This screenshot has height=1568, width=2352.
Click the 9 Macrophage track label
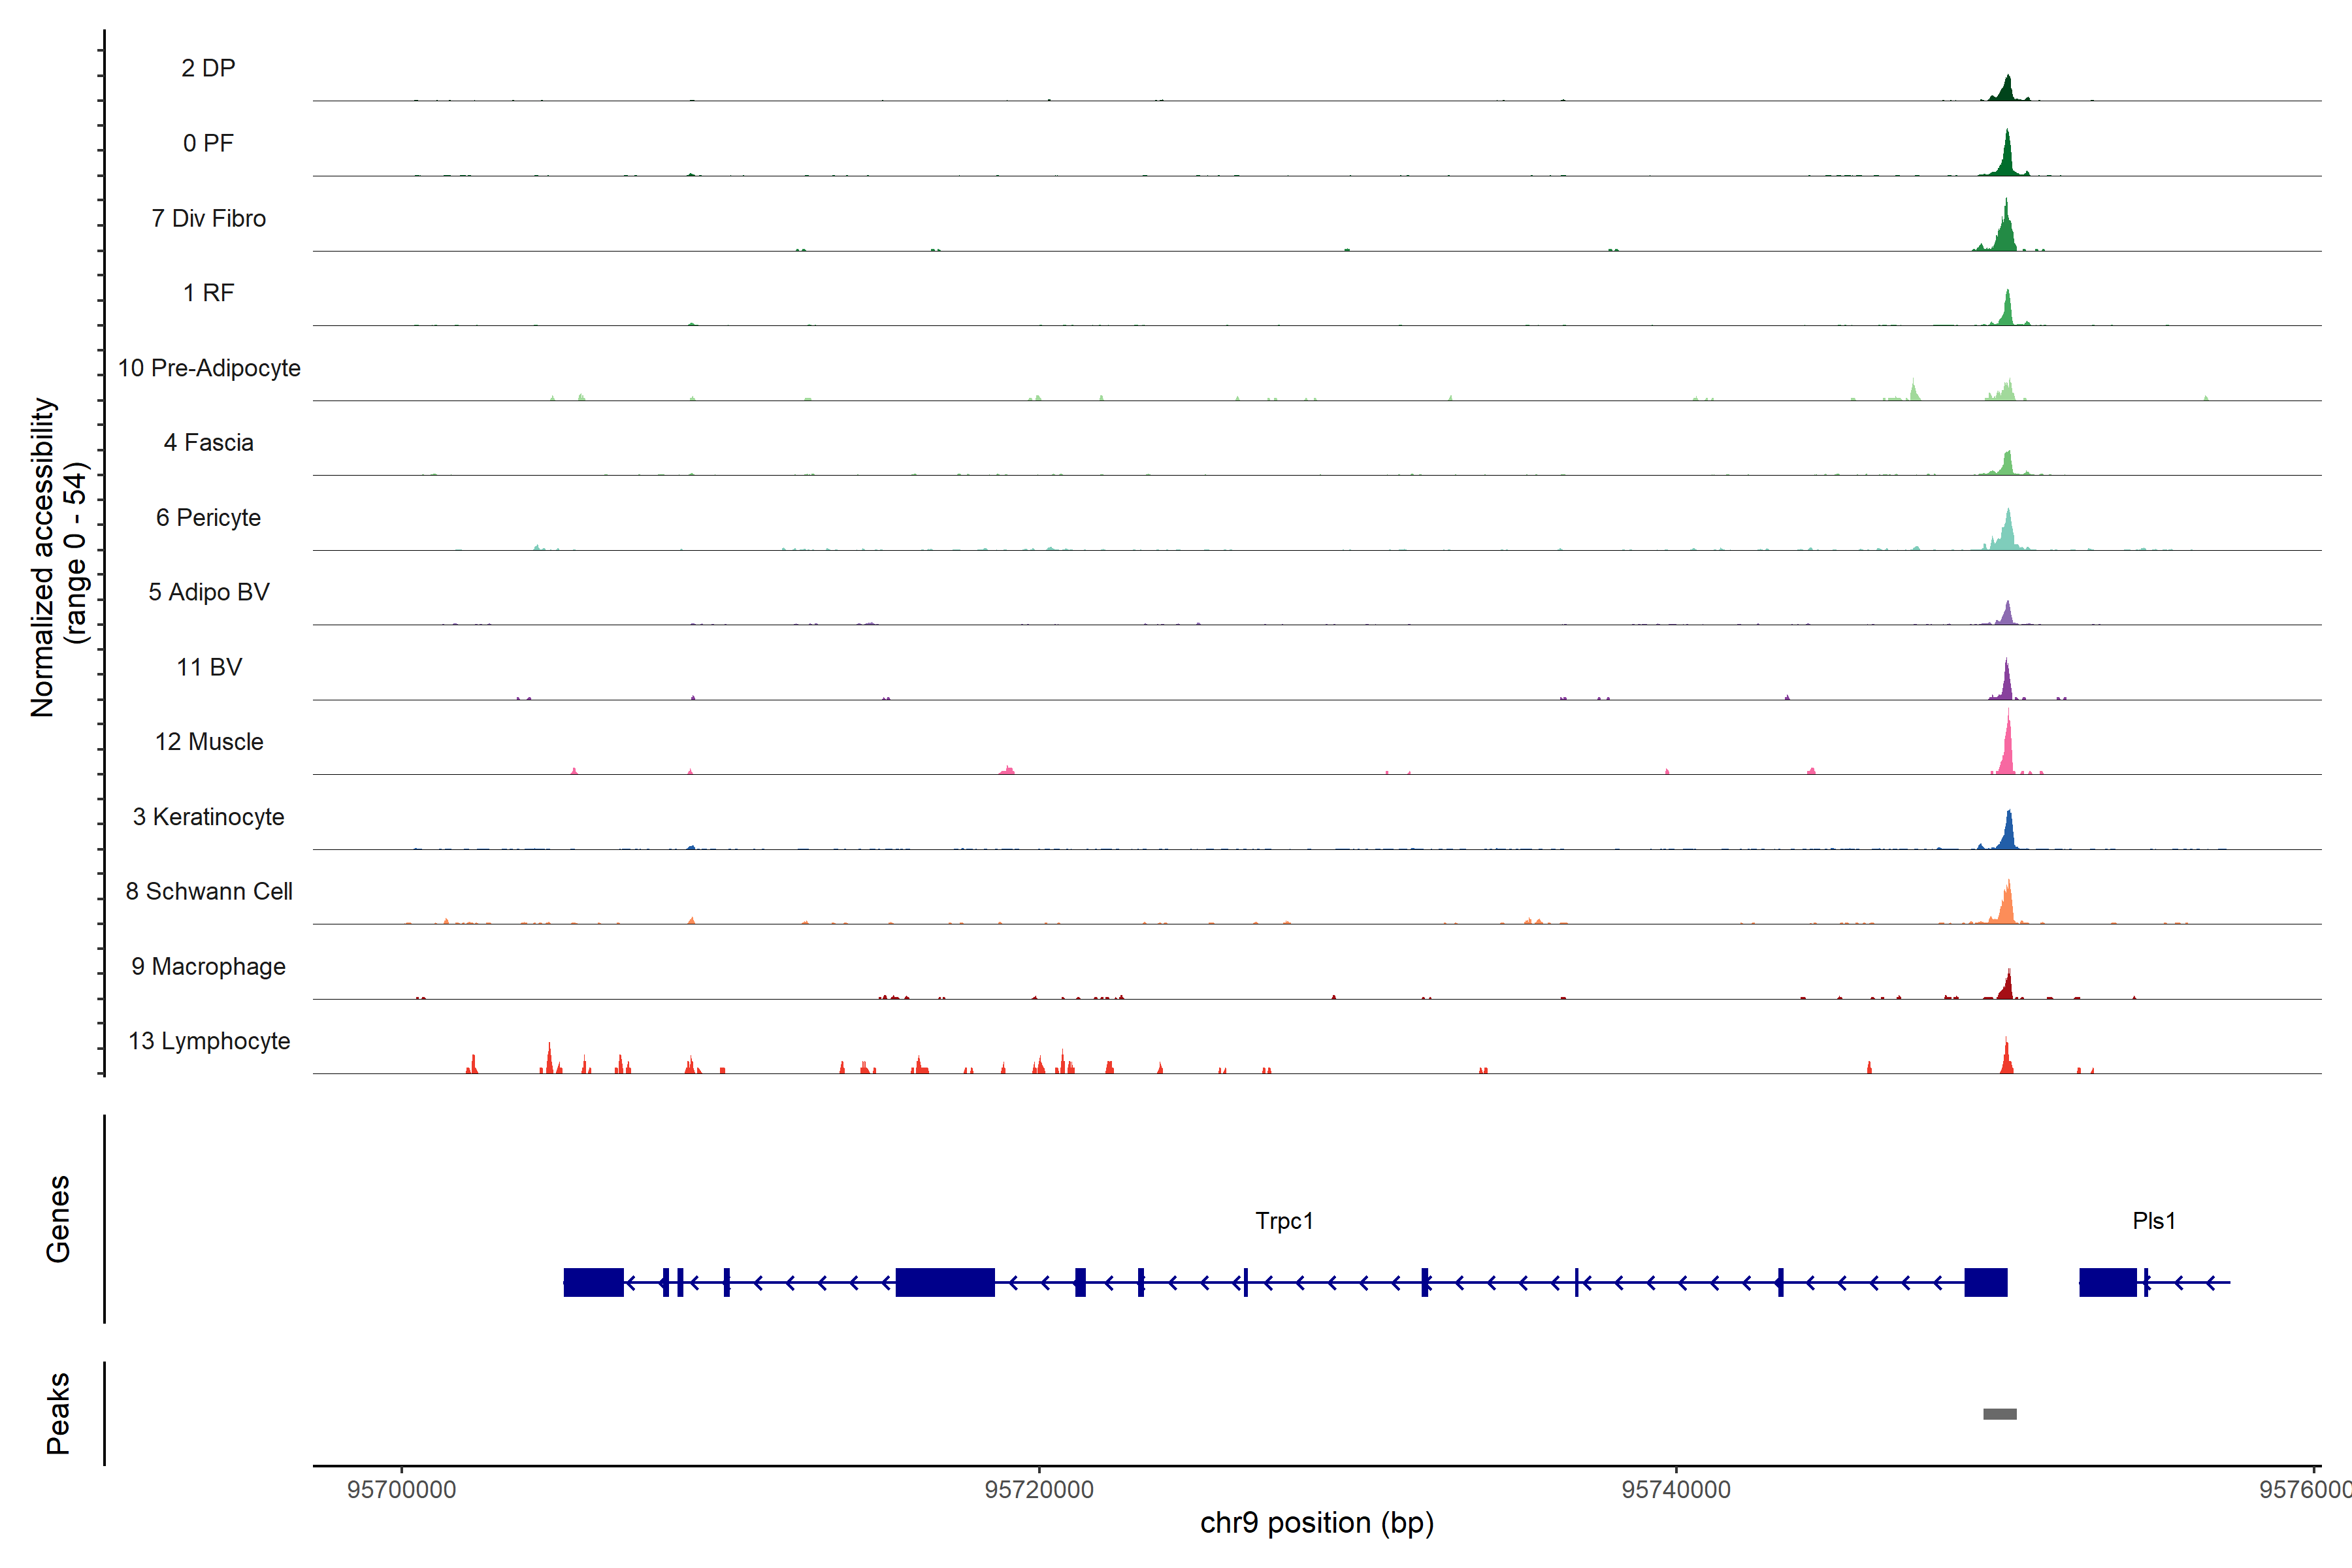pyautogui.click(x=209, y=966)
